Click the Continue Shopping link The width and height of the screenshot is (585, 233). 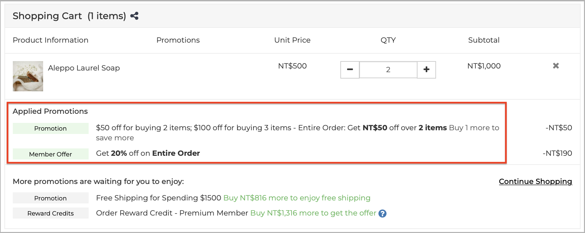tap(535, 181)
